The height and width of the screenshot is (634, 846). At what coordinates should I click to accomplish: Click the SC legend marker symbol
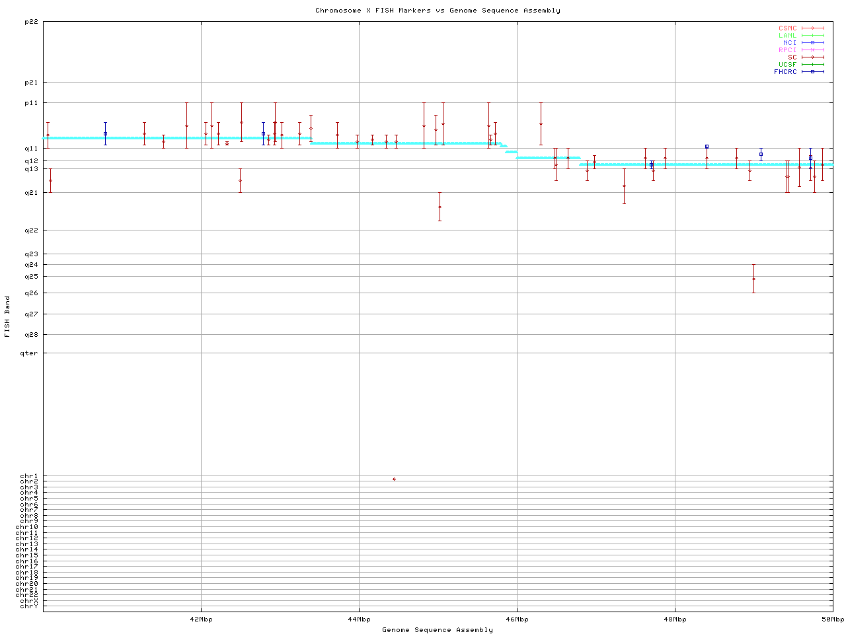[x=812, y=57]
